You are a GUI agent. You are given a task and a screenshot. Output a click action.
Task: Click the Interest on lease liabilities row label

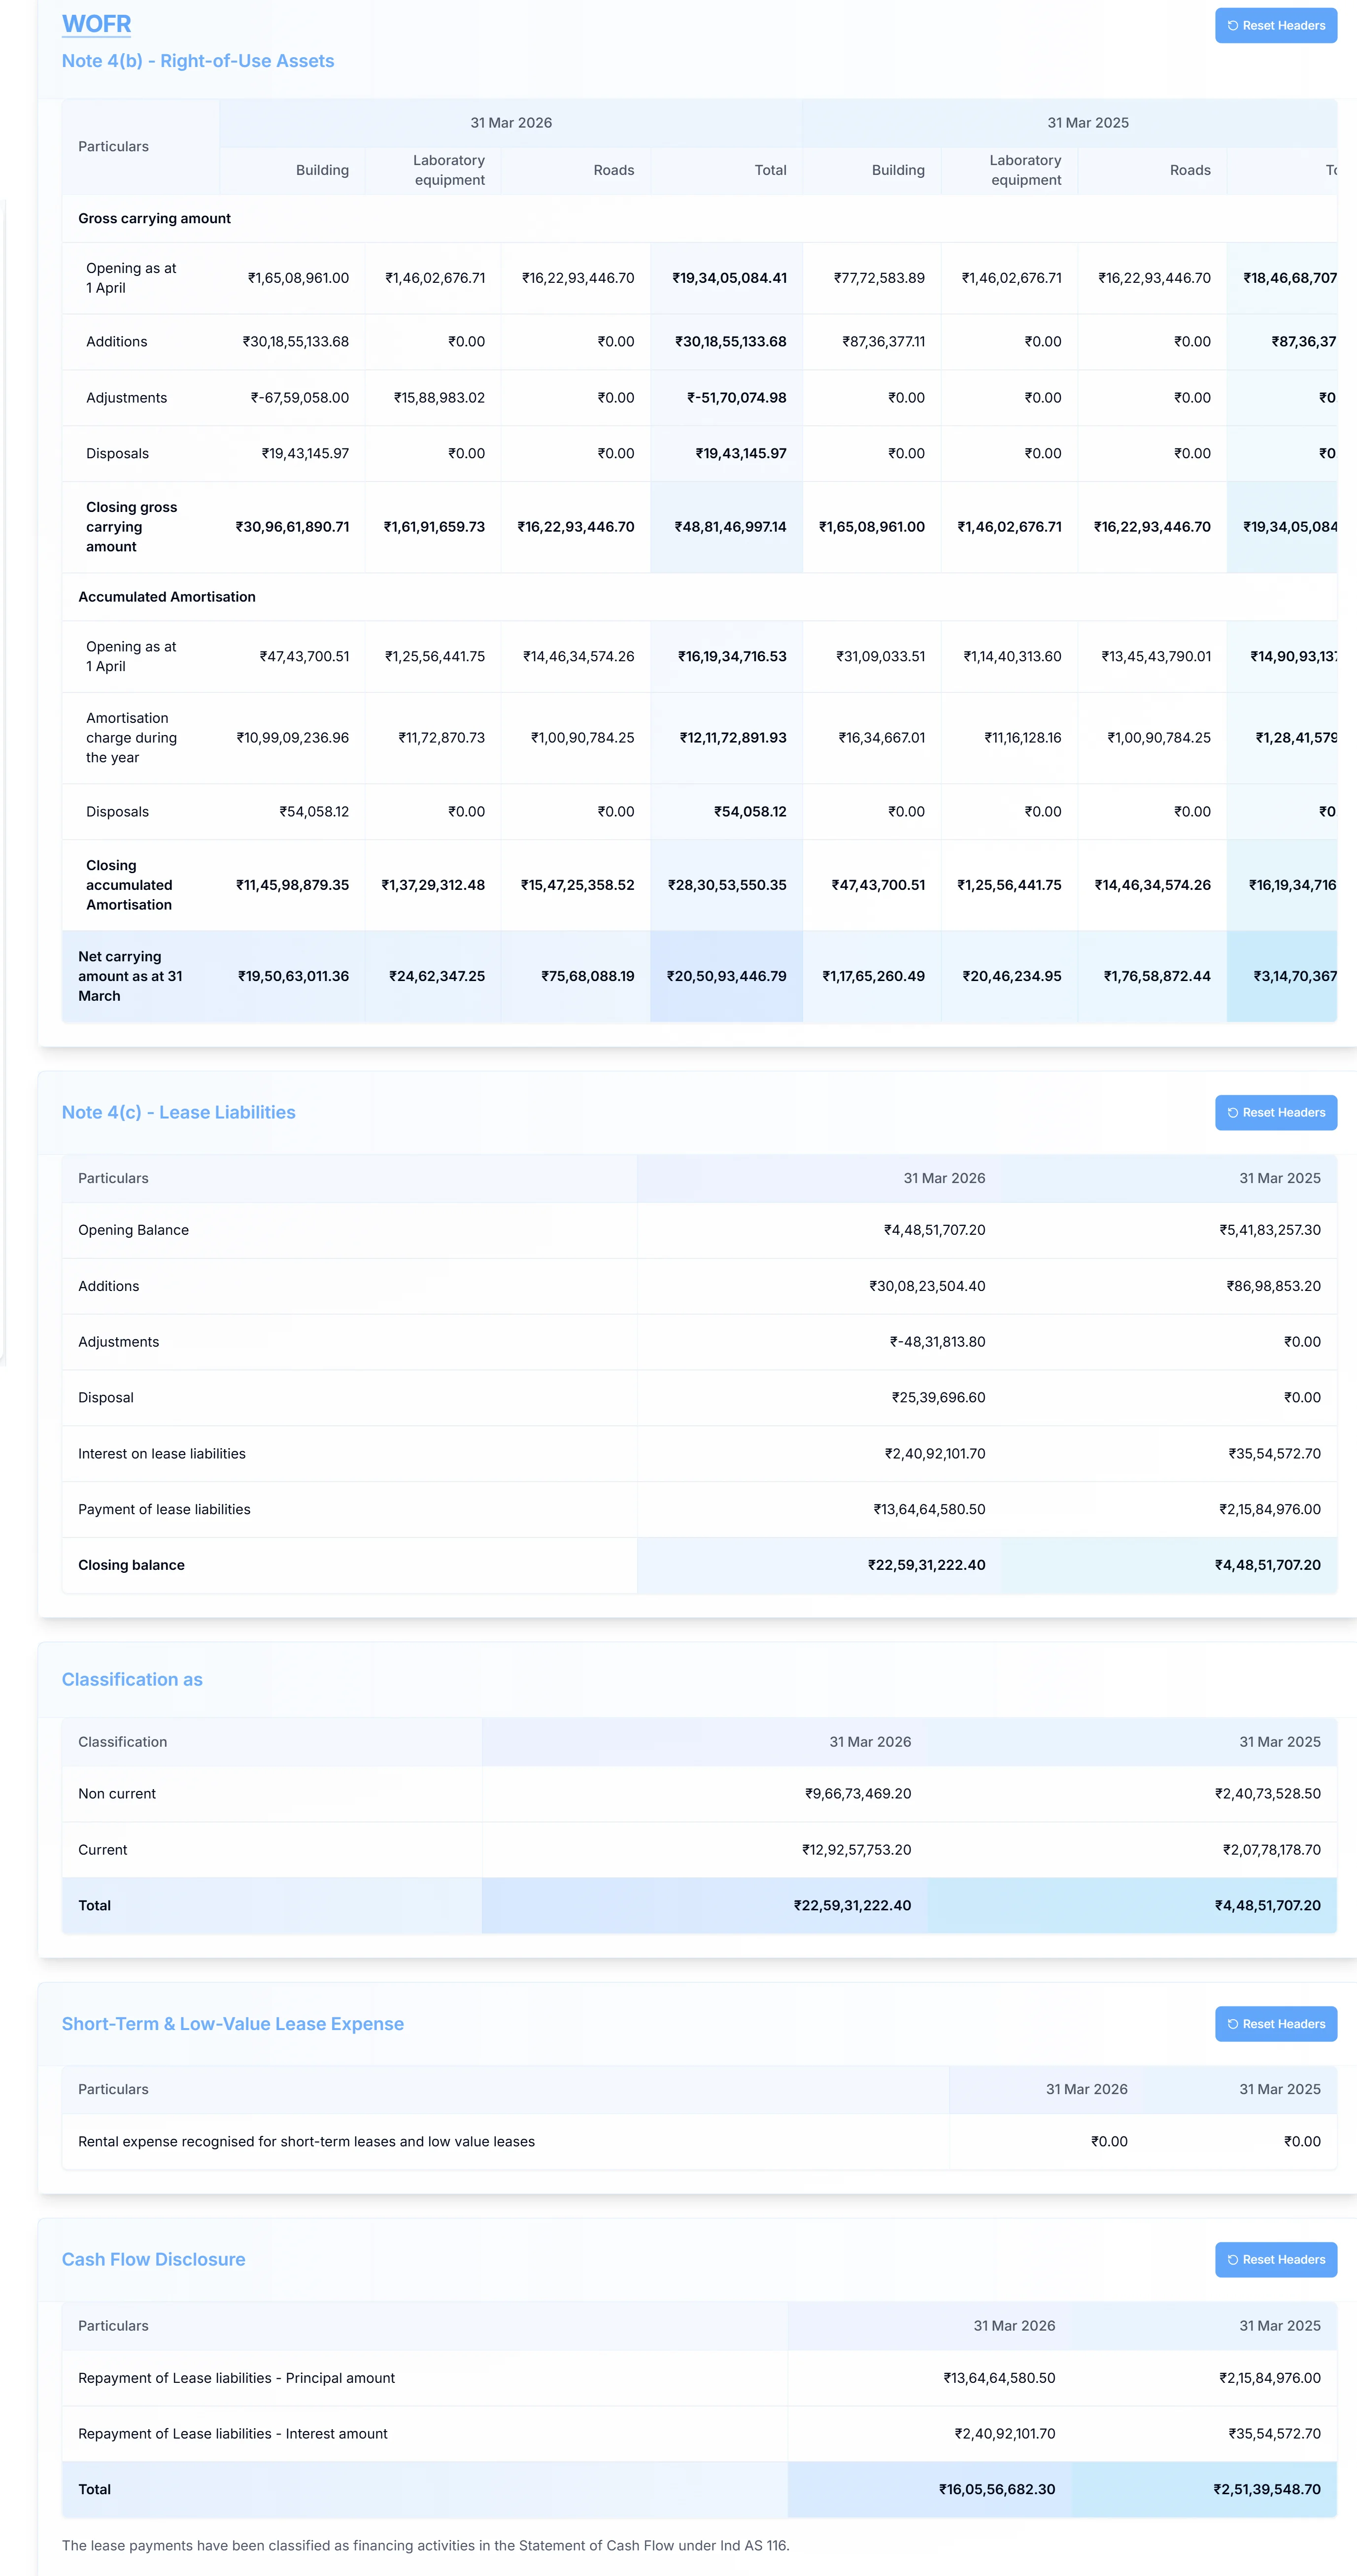tap(162, 1454)
